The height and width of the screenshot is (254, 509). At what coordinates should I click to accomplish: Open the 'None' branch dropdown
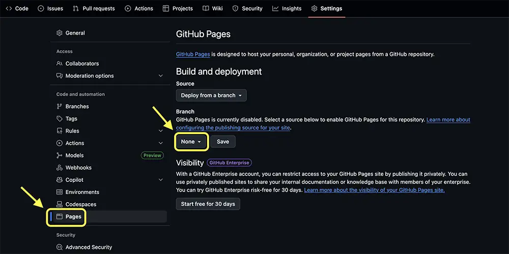point(191,142)
